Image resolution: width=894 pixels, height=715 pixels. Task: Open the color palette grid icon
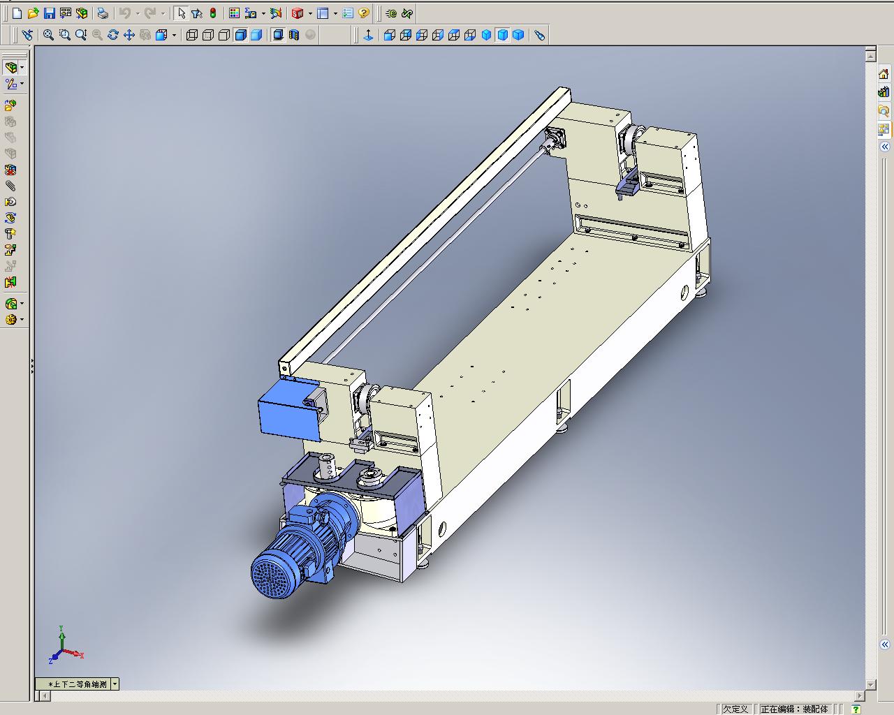pos(234,13)
